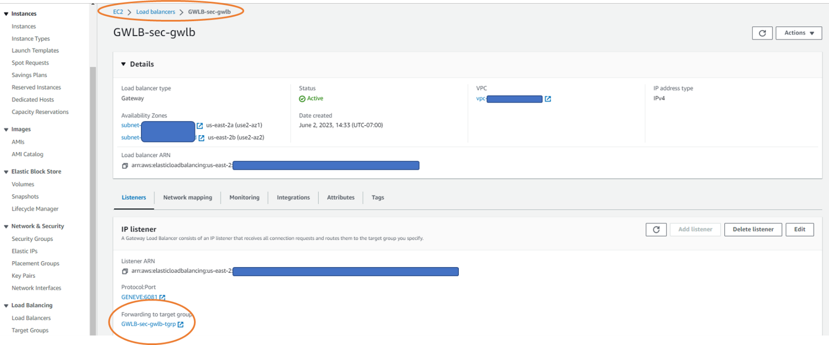829x345 pixels.
Task: View the Attributes tab
Action: tap(340, 197)
